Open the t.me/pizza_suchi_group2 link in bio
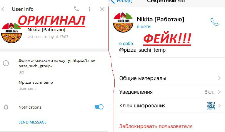The width and height of the screenshot is (225, 132). point(57,63)
